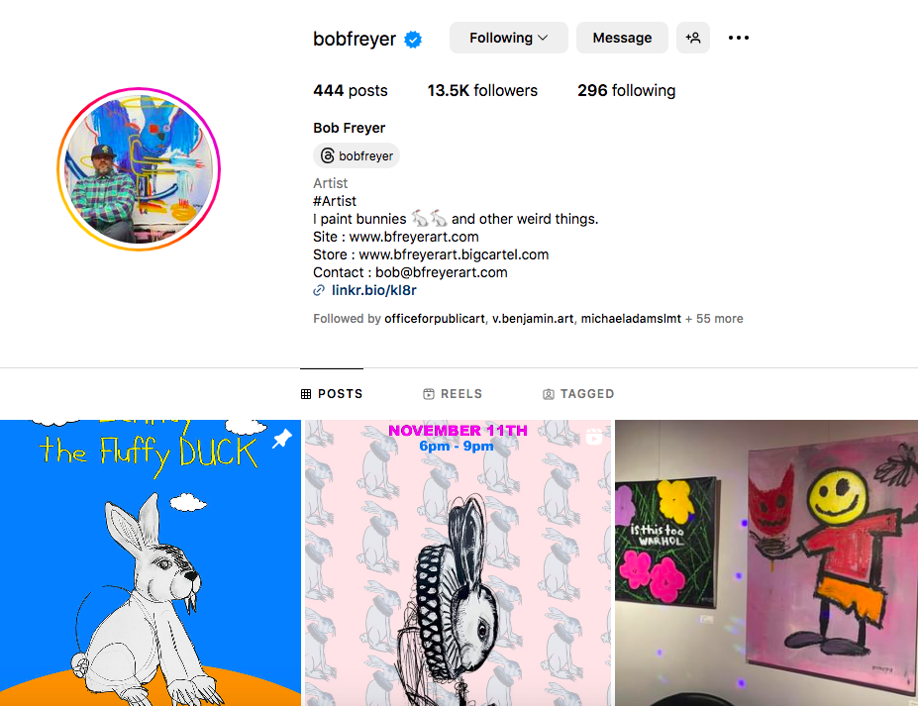
Task: Open officeforpublicart follower profile
Action: click(x=435, y=319)
